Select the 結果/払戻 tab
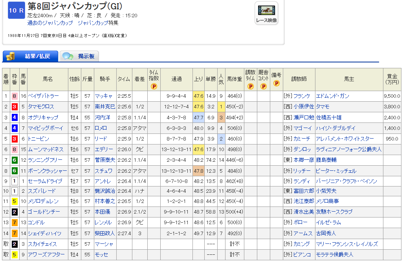 pos(31,57)
